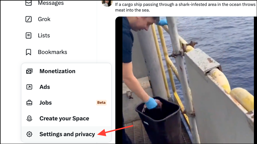Select the Jobs briefcase icon
This screenshot has height=144, width=257.
(x=29, y=103)
